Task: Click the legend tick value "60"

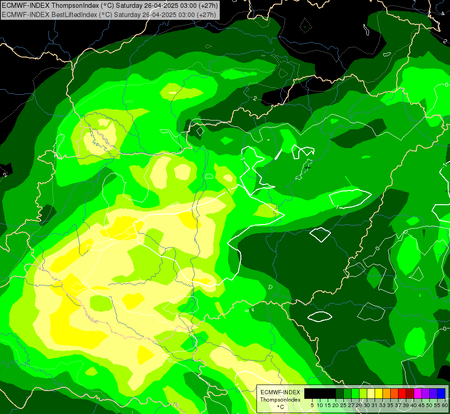Action: (x=445, y=405)
